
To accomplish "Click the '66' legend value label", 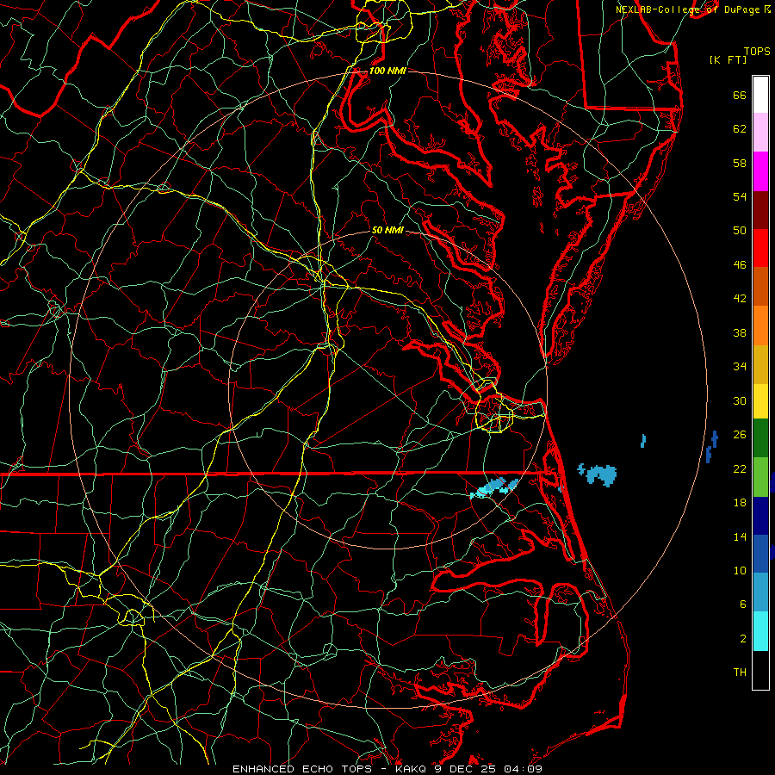I will tap(740, 96).
